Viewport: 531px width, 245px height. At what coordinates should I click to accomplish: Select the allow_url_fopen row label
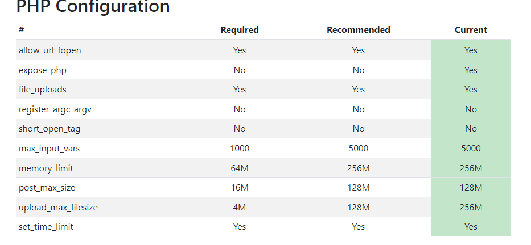tap(50, 50)
